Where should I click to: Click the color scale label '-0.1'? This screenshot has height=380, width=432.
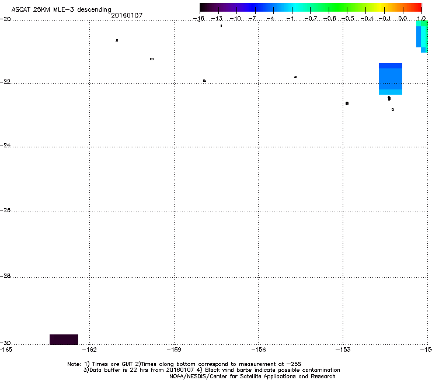pos(385,19)
